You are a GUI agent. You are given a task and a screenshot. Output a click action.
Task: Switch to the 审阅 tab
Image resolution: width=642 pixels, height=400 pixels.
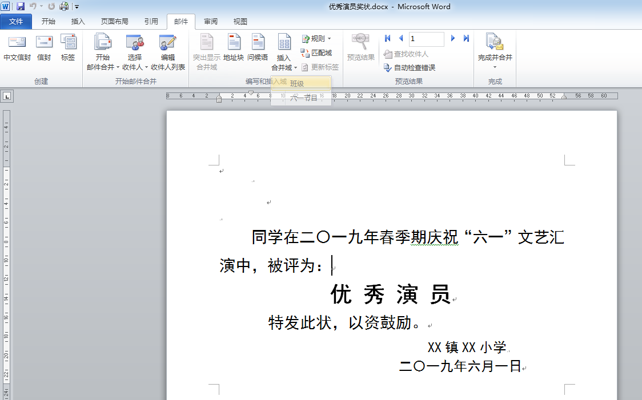coord(210,21)
